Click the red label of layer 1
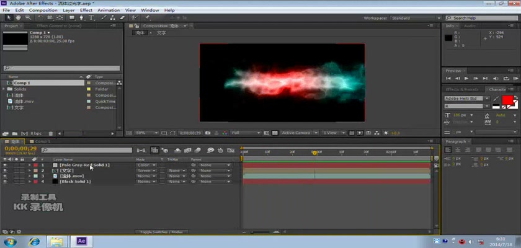This screenshot has height=248, width=521. (35, 165)
